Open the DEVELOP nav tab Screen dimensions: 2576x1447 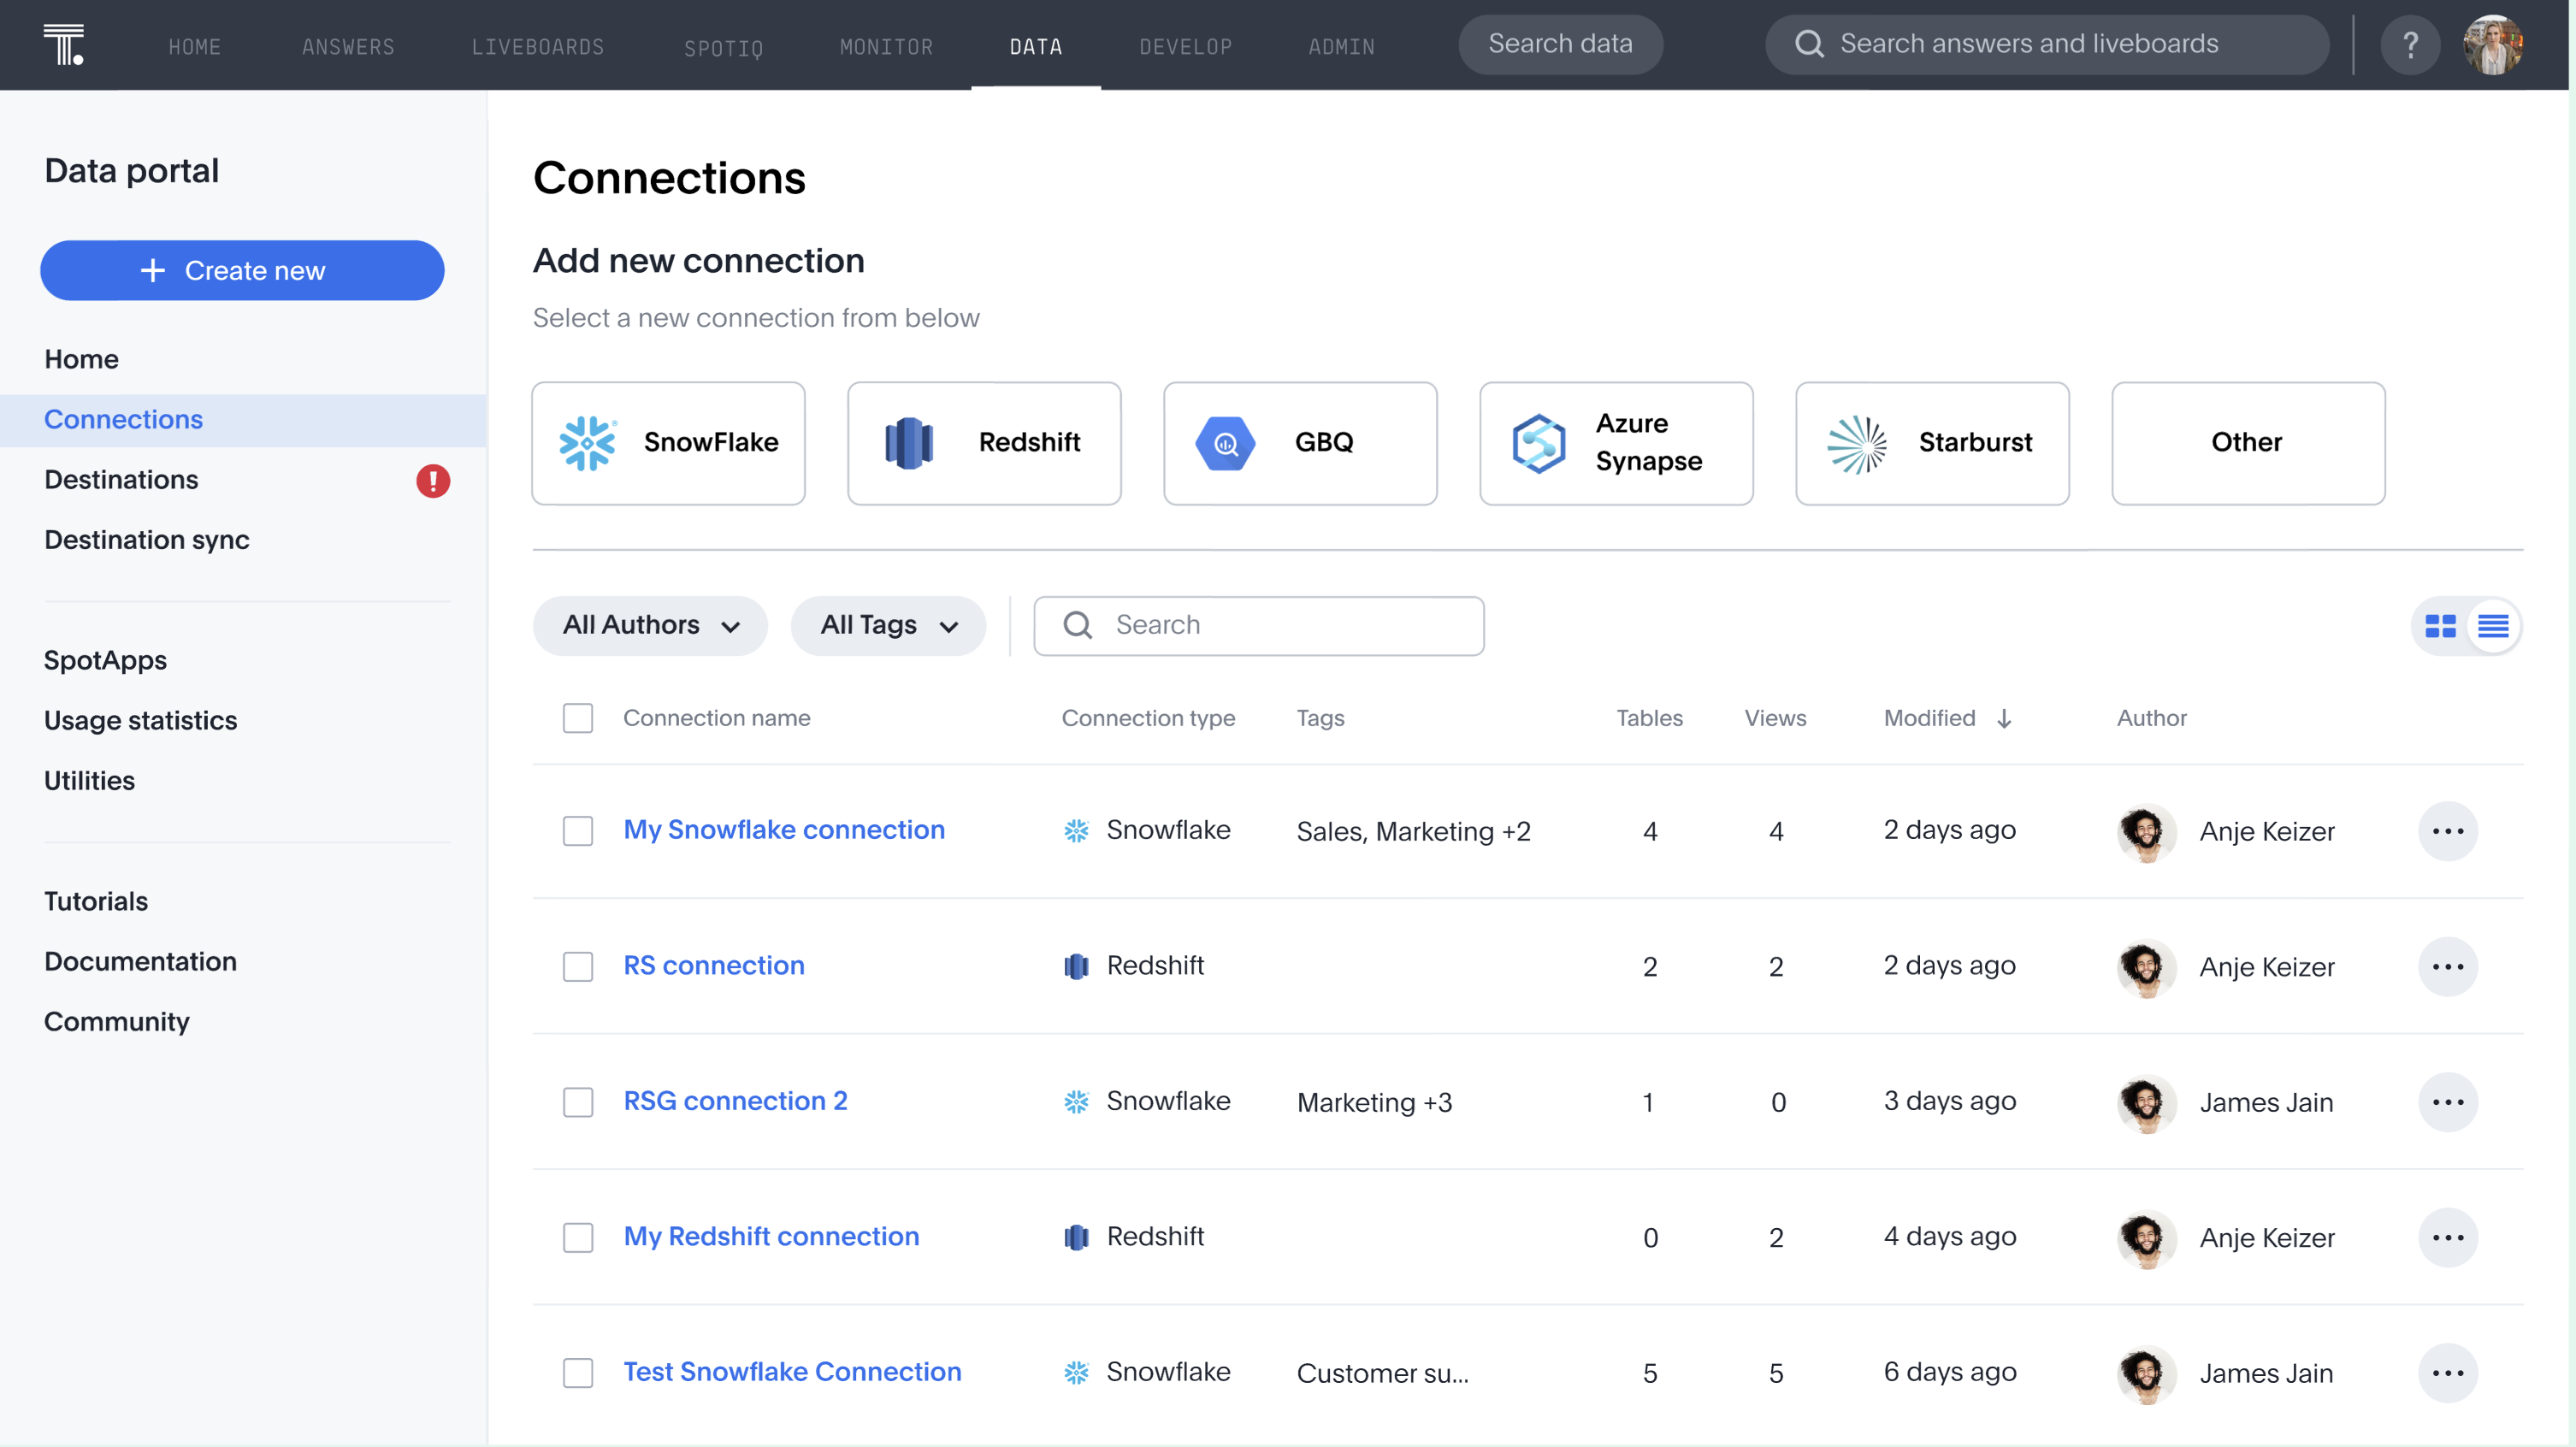(x=1185, y=46)
